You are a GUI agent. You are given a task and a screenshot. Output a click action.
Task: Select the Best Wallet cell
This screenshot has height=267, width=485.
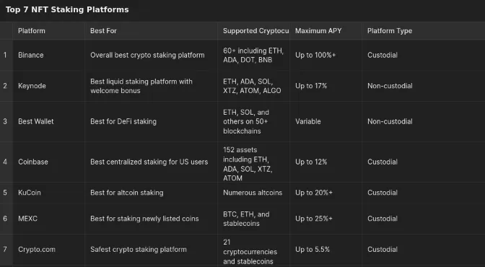tap(48, 121)
